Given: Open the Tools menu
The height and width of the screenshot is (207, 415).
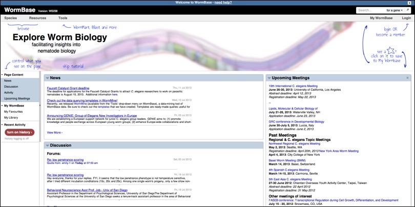Looking at the screenshot, I should (63, 18).
